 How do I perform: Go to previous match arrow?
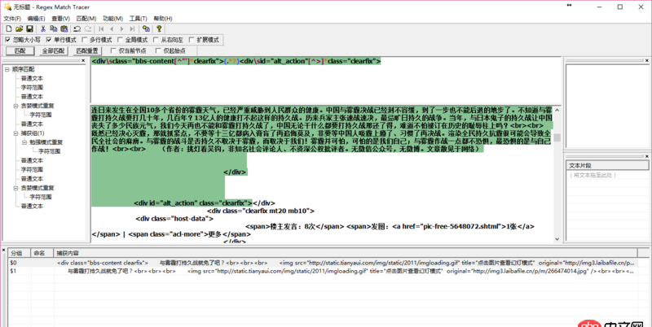click(112, 28)
